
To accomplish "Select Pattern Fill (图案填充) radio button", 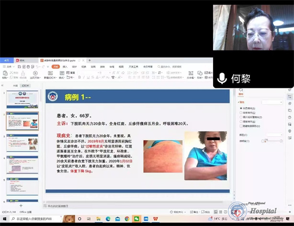I will click(241, 122).
